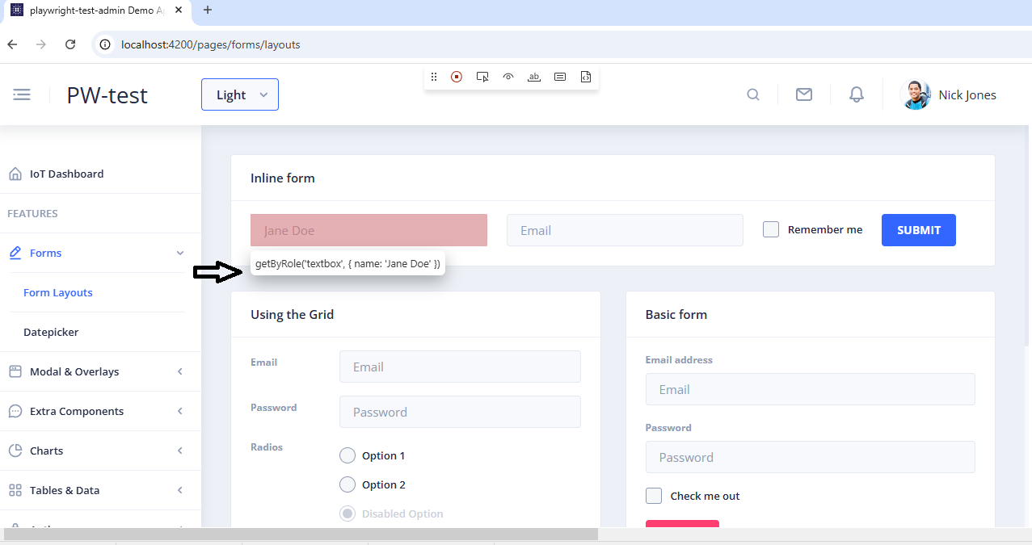Click the PW-test logo link

[107, 95]
